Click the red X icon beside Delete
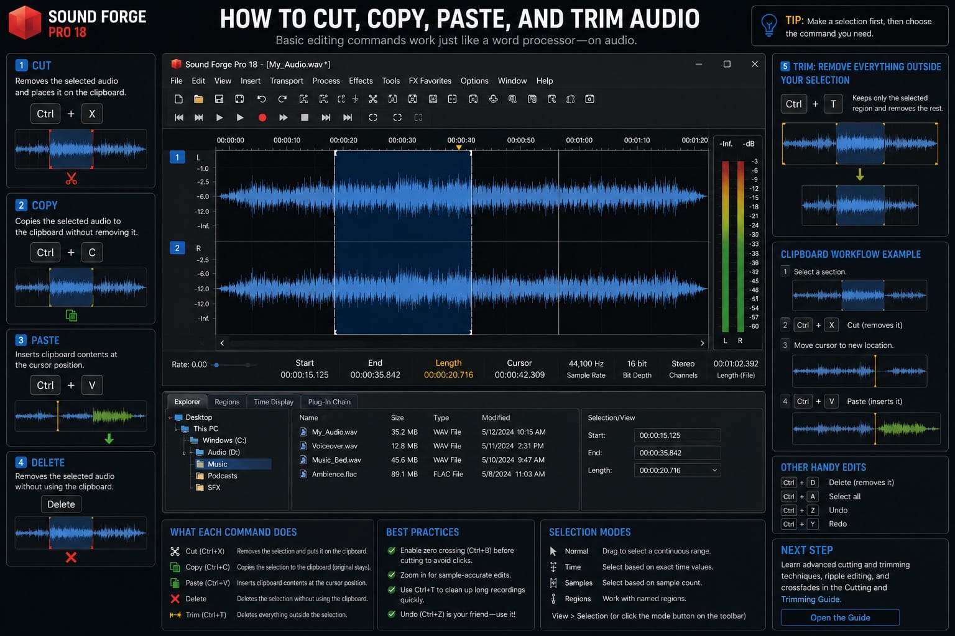 coord(175,599)
